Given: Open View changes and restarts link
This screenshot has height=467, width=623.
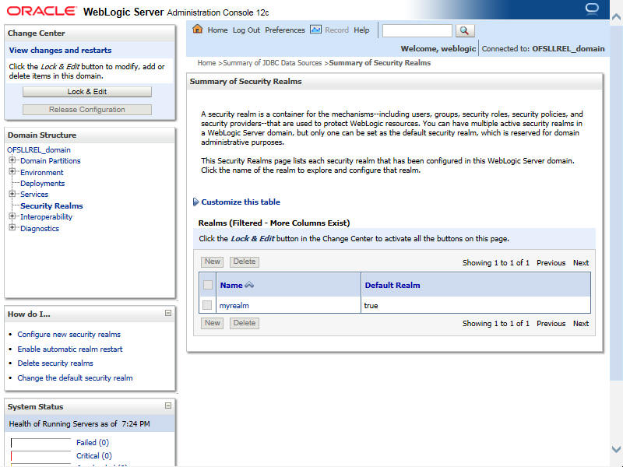Looking at the screenshot, I should pos(61,51).
